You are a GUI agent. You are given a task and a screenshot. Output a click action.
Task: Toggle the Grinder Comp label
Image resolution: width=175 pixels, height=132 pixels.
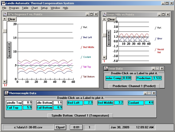pos(114,78)
